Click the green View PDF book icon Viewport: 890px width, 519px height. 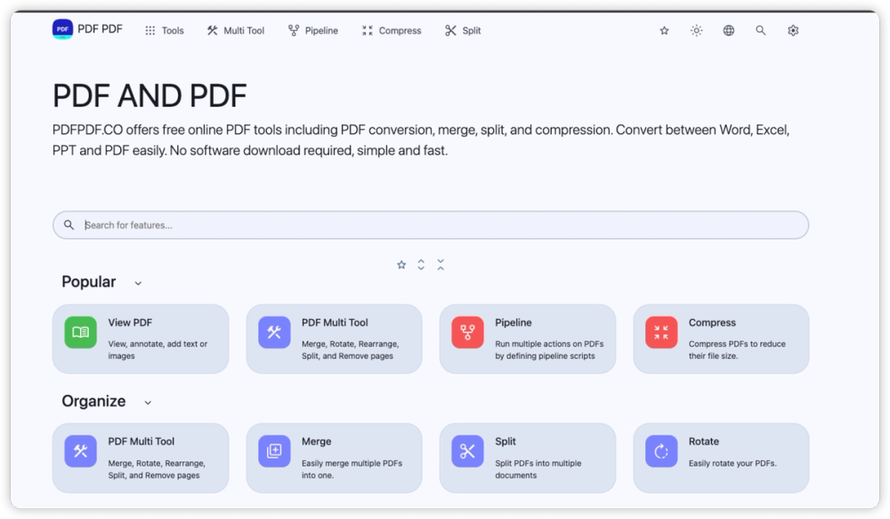coord(81,332)
